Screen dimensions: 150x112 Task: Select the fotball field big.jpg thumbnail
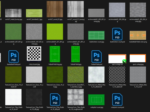pos(55,54)
